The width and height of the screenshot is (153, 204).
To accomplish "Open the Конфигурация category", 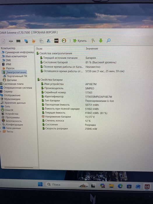I will pyautogui.click(x=13, y=124).
